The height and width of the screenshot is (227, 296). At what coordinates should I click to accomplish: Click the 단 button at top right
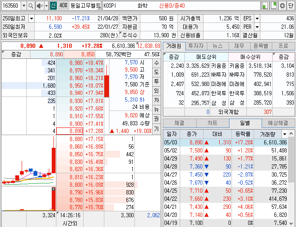coord(291,6)
